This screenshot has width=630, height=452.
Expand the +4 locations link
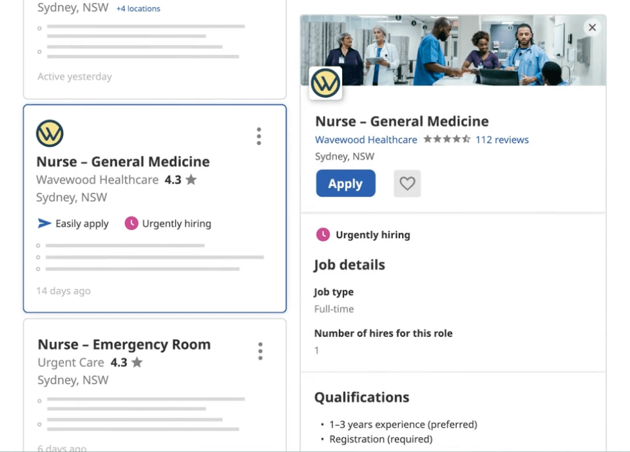[138, 9]
